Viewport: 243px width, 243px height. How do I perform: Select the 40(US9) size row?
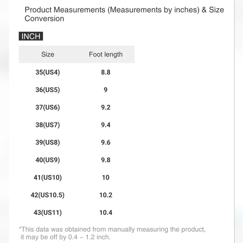[77, 160]
